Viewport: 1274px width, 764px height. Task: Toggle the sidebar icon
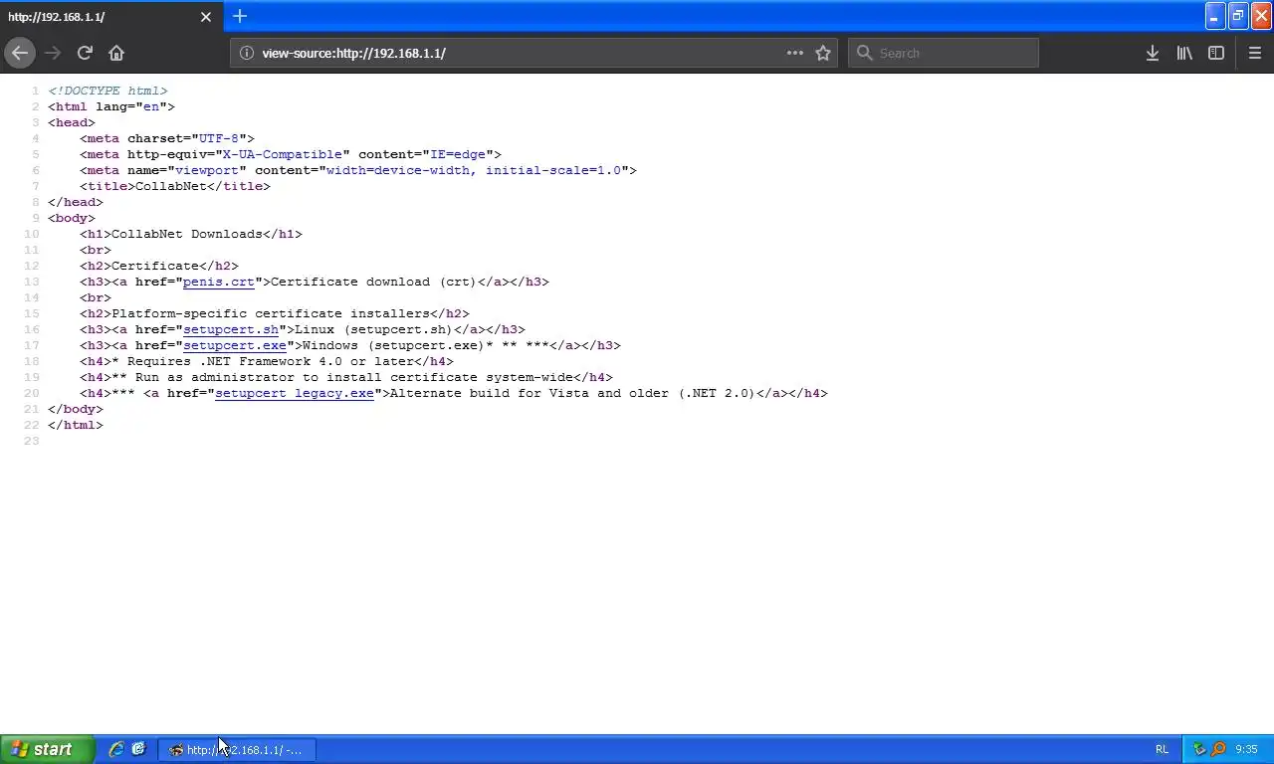[x=1216, y=53]
